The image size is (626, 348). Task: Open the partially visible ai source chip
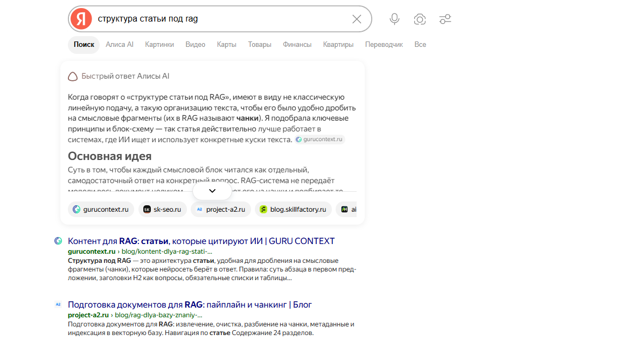point(346,209)
